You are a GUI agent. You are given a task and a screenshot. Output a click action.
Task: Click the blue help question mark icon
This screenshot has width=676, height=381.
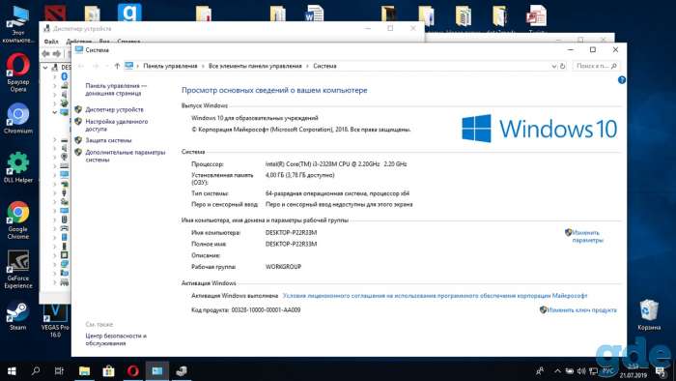coord(621,80)
